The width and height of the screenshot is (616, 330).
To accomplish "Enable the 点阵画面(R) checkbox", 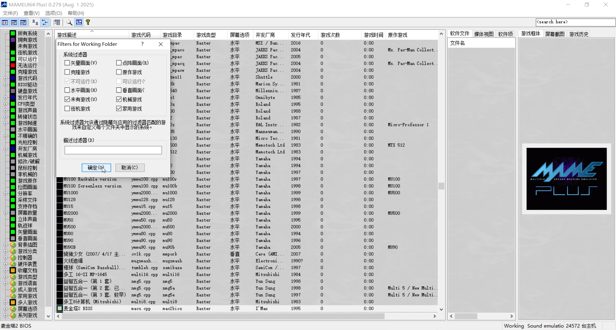I will point(119,63).
